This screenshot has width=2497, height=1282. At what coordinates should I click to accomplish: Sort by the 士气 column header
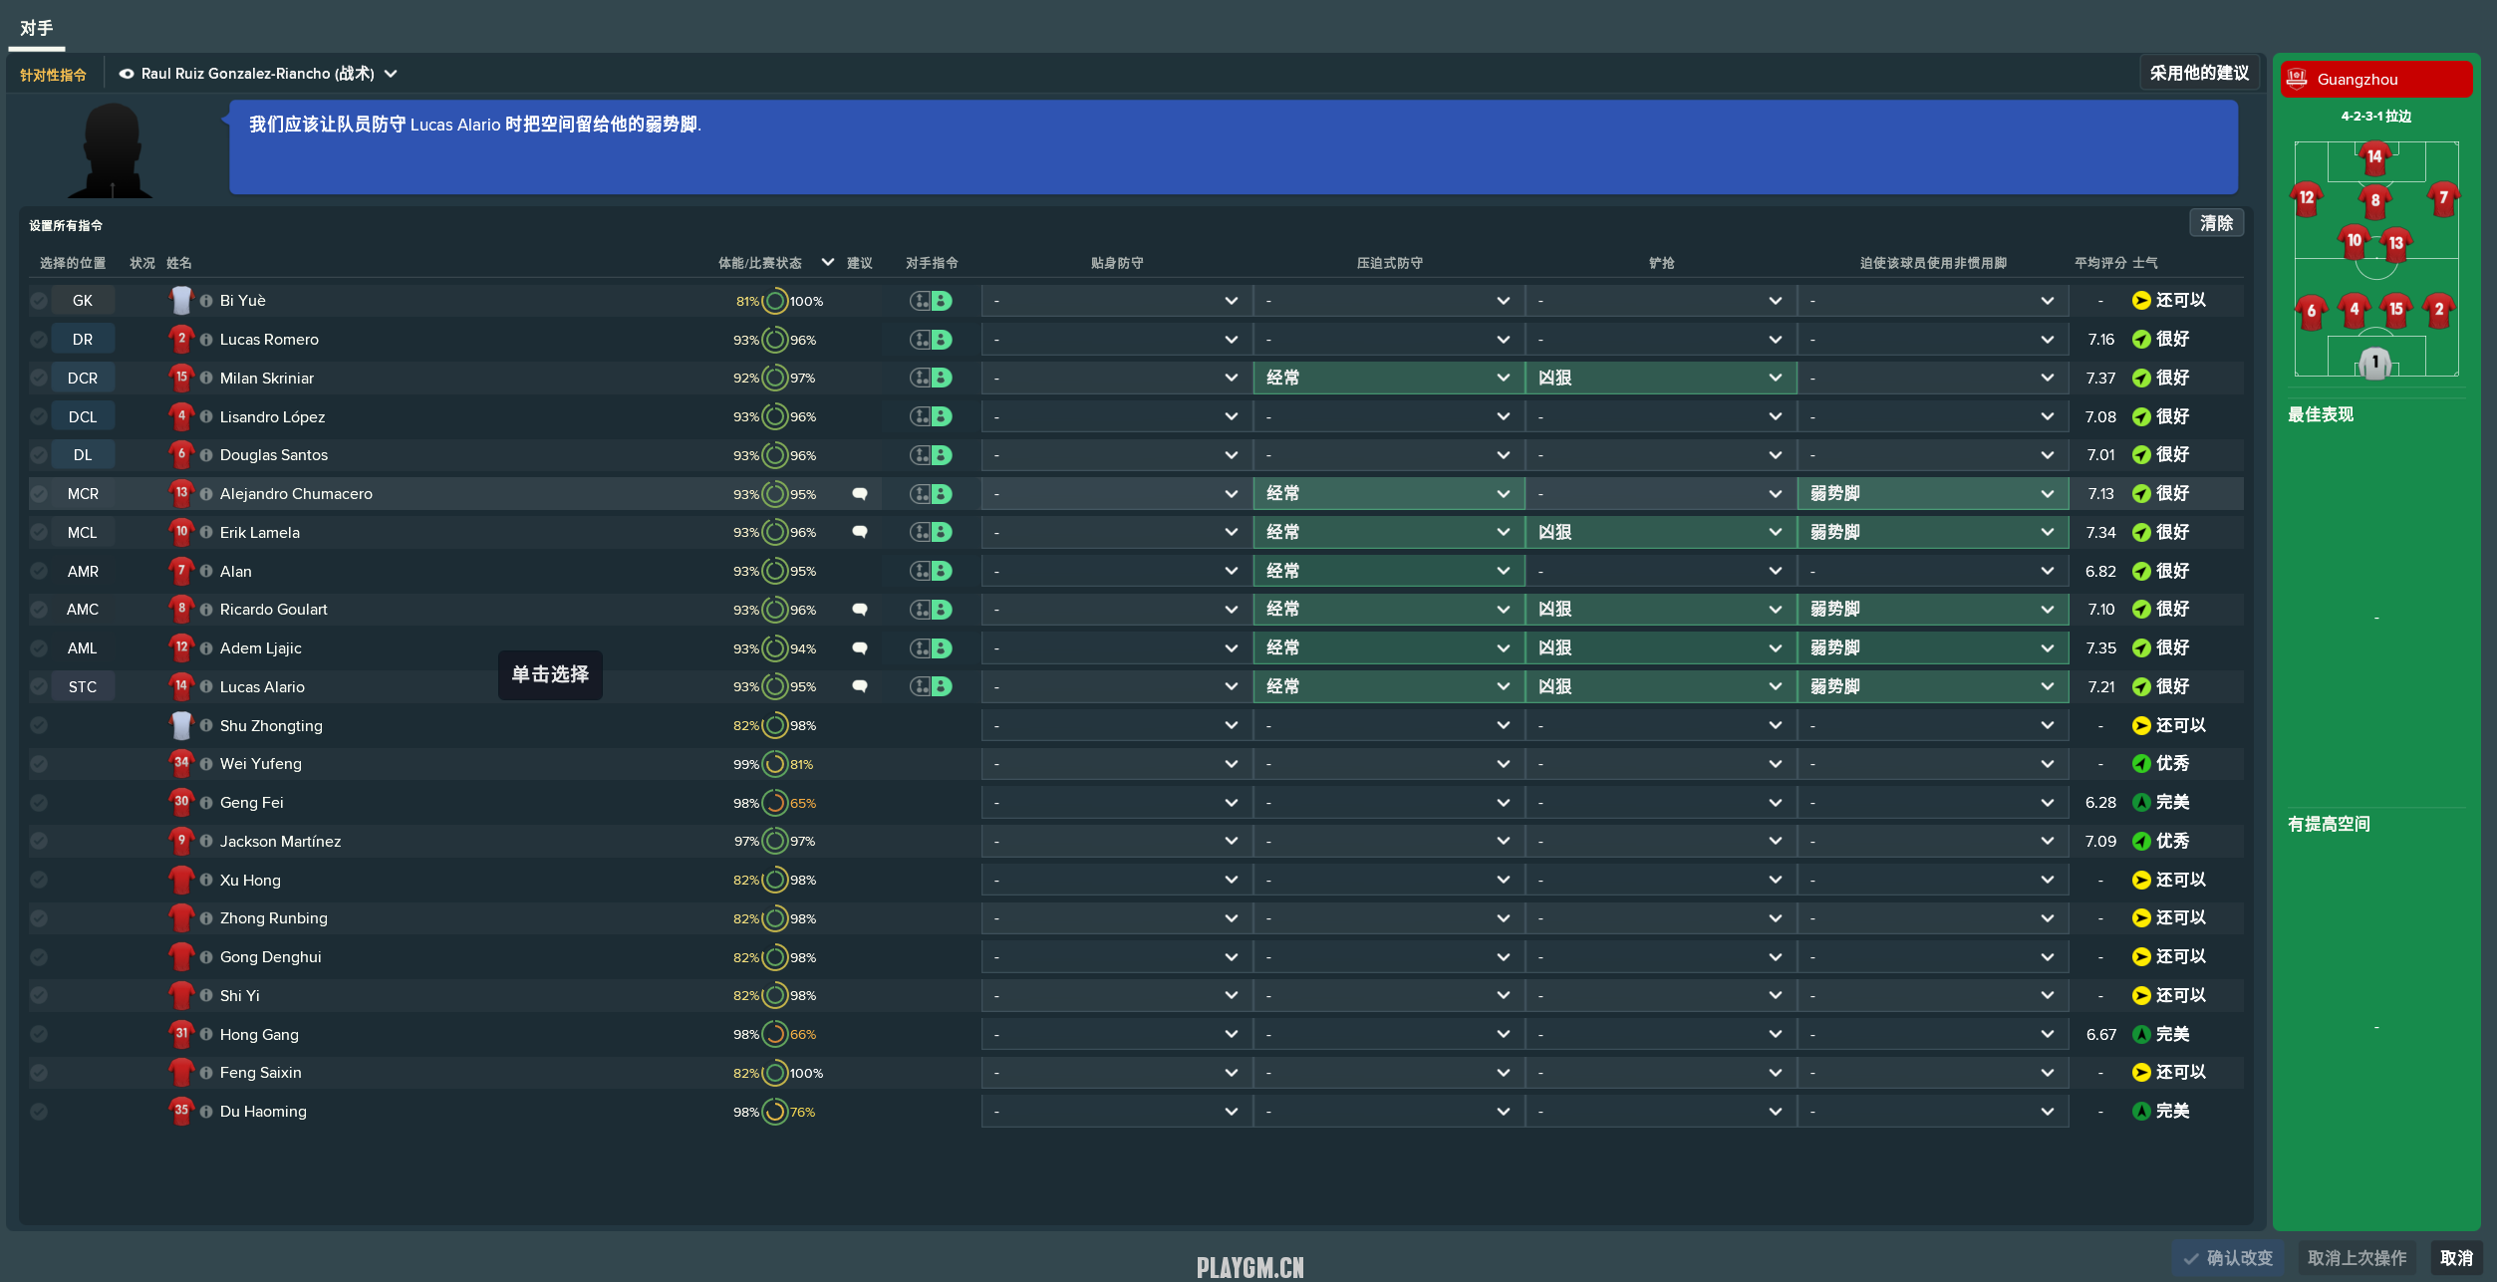2145,263
